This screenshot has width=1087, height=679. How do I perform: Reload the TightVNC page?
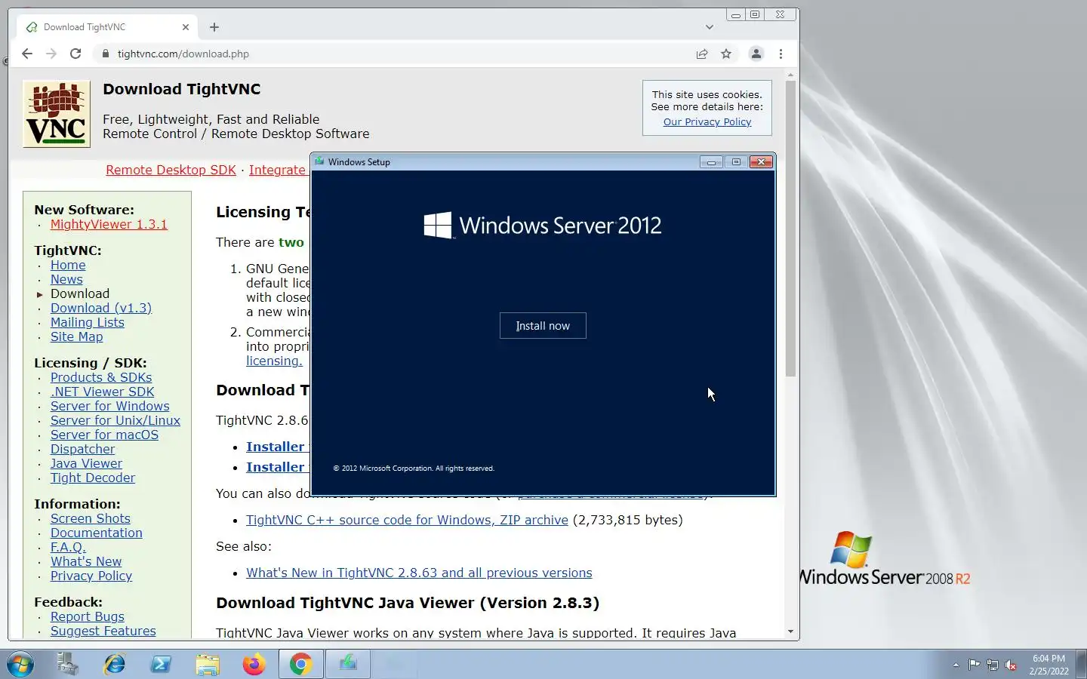click(75, 54)
